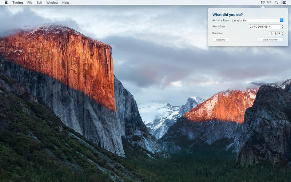
Task: Click the Add Activity button
Action: pos(270,40)
